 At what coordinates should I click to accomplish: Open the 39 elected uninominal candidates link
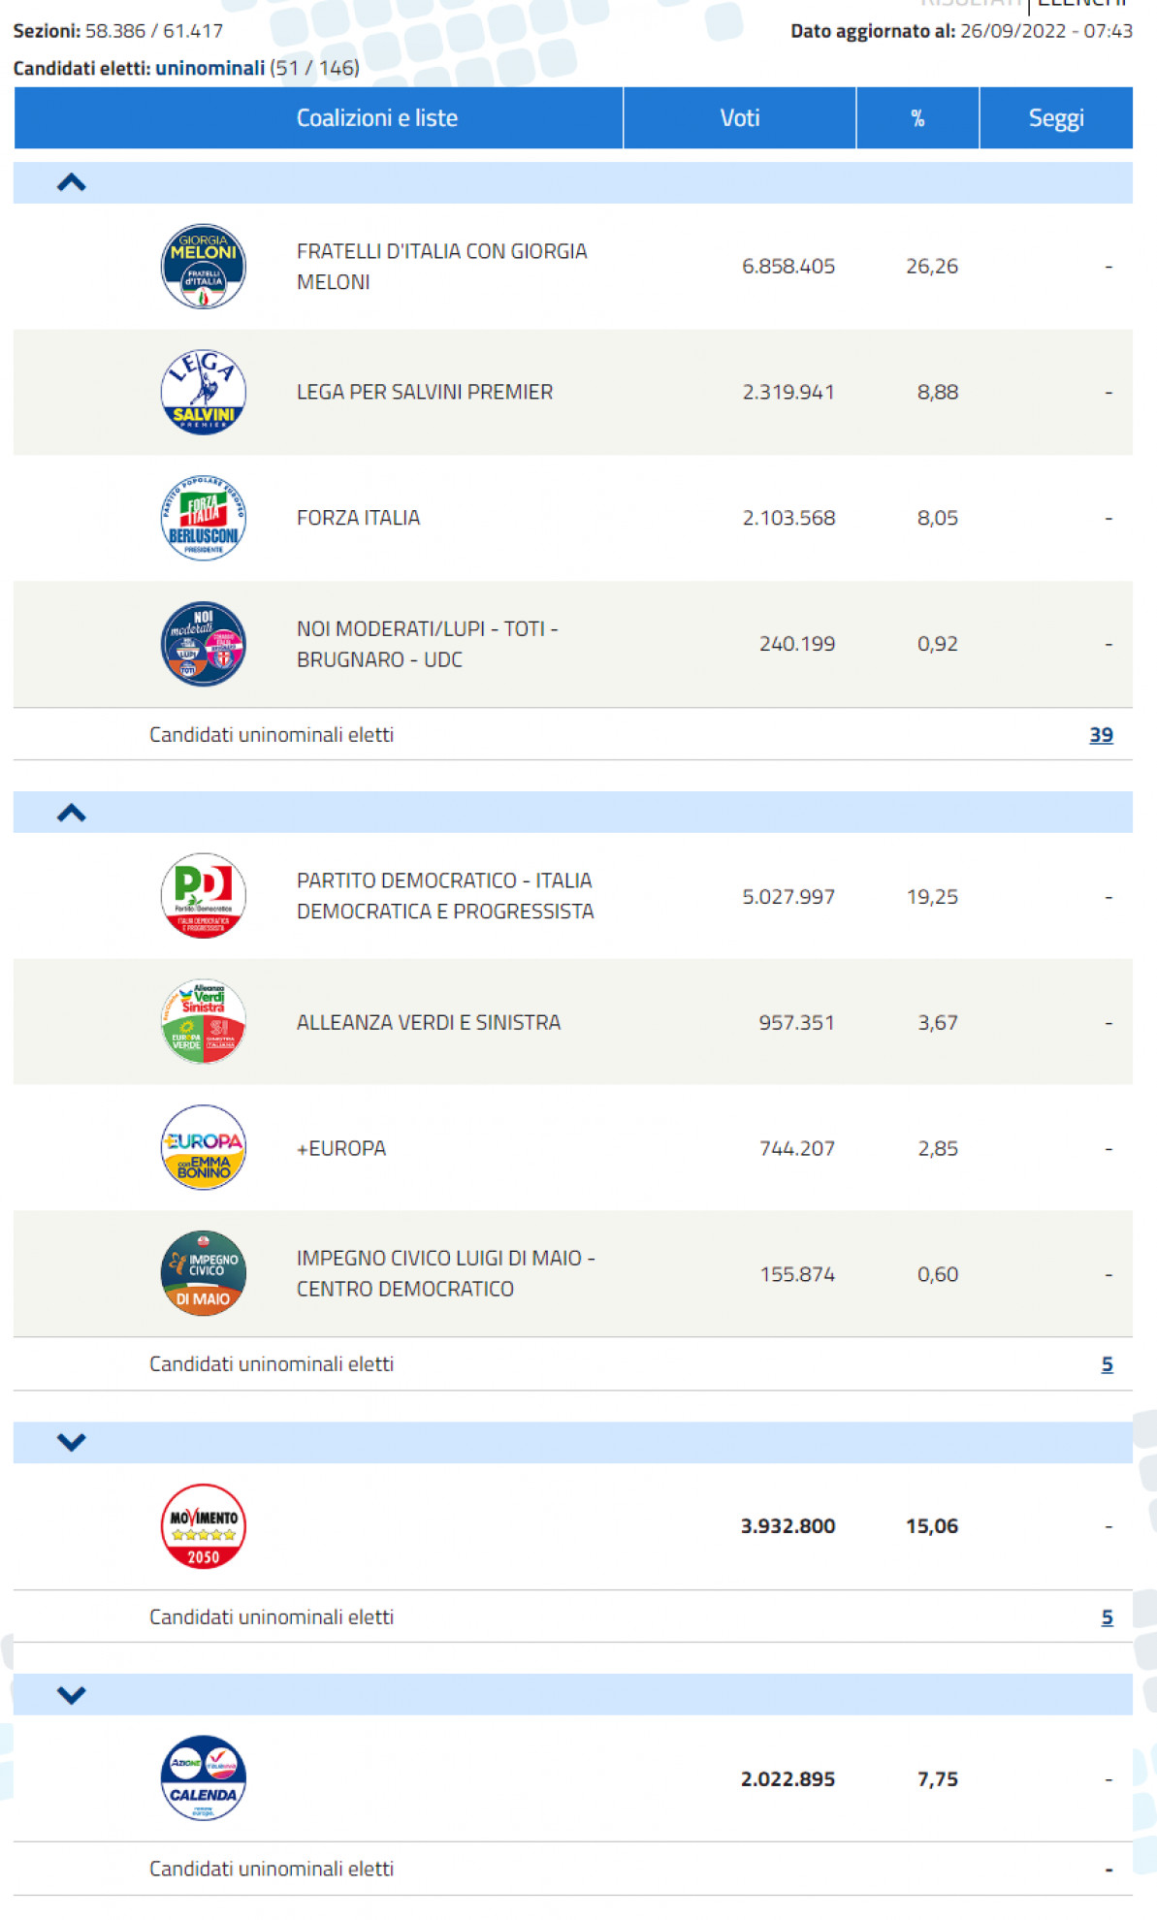coord(1101,735)
